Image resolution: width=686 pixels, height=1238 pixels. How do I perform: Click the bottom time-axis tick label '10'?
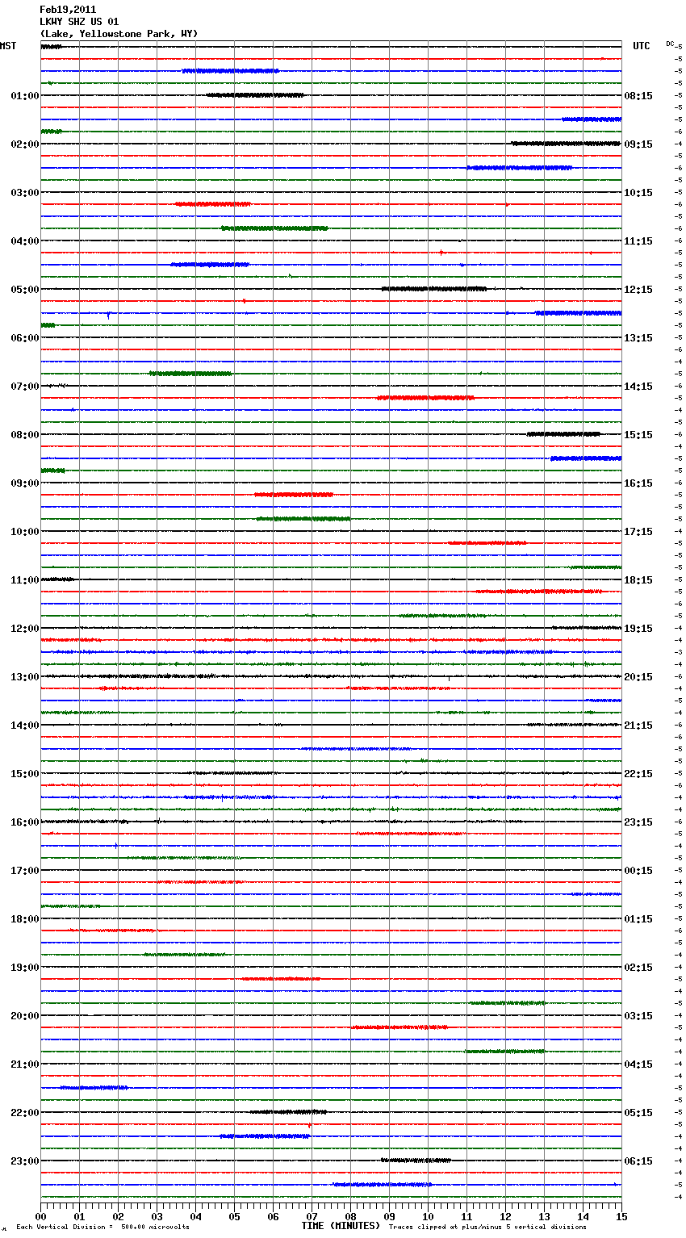click(428, 1216)
